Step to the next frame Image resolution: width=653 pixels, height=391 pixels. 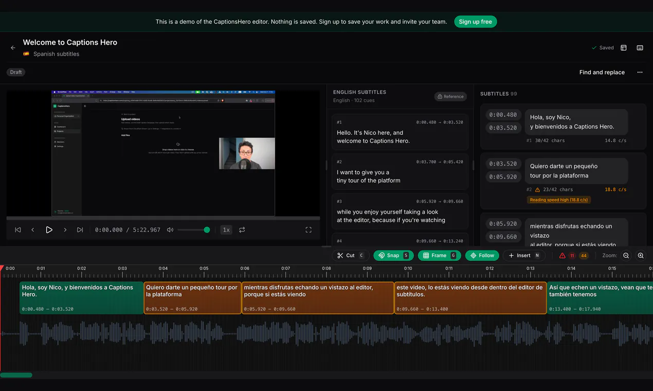[65, 230]
